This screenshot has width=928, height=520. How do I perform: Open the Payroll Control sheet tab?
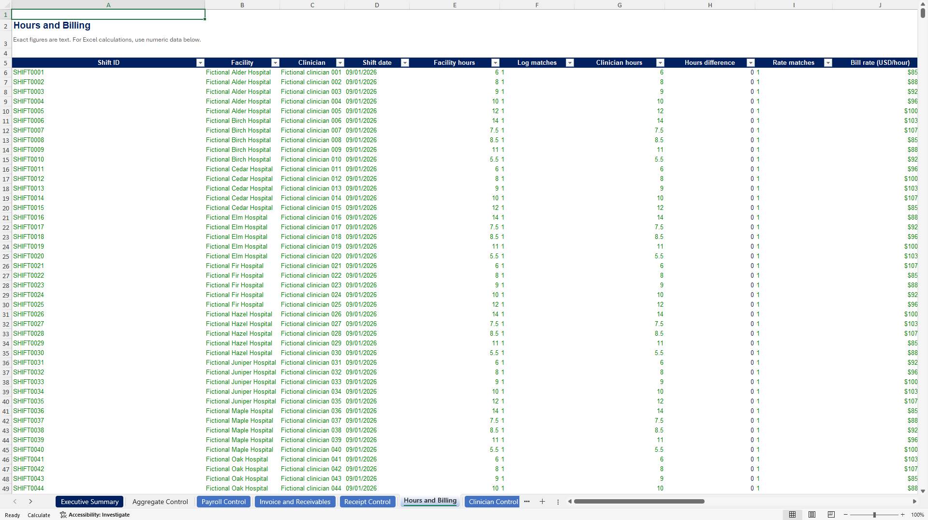pos(223,502)
